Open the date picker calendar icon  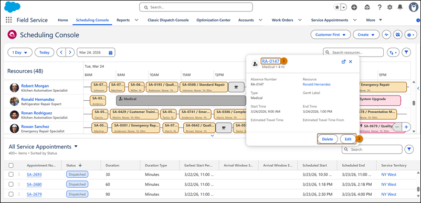pos(110,52)
